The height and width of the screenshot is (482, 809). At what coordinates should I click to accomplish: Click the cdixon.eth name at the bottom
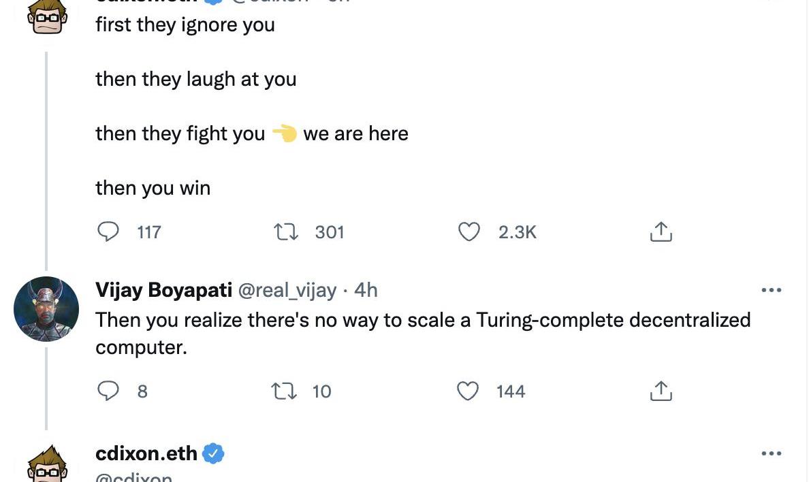tap(146, 453)
